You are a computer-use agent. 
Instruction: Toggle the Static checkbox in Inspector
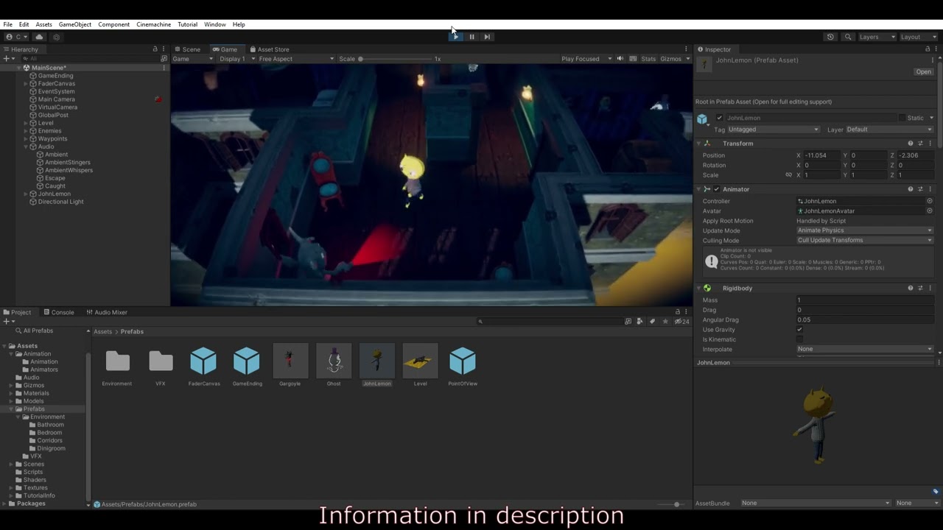click(x=902, y=118)
